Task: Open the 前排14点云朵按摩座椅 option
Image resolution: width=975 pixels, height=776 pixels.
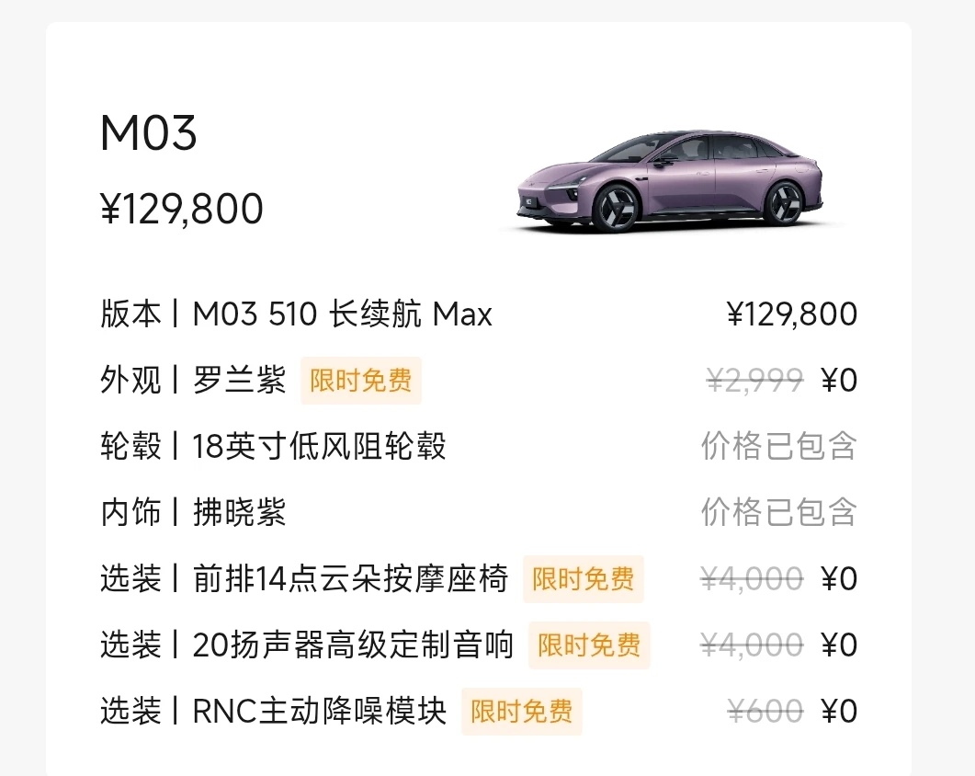Action: (x=350, y=579)
